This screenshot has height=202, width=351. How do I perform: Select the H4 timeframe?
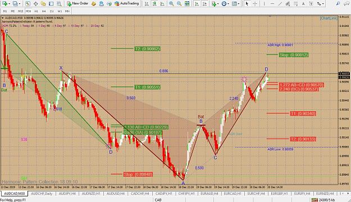pos(44,11)
